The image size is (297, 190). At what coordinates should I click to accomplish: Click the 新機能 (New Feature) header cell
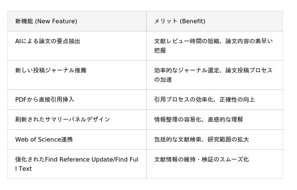point(46,21)
